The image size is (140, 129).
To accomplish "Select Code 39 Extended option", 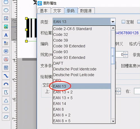I will click(82, 46).
